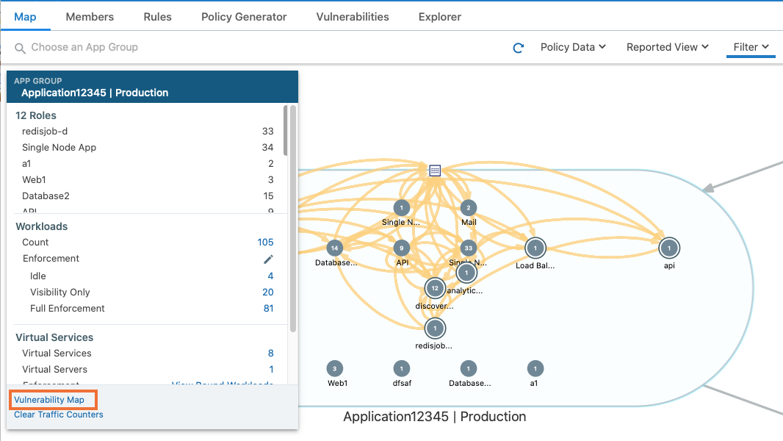Click the Application12345 | Production map label

click(x=434, y=417)
